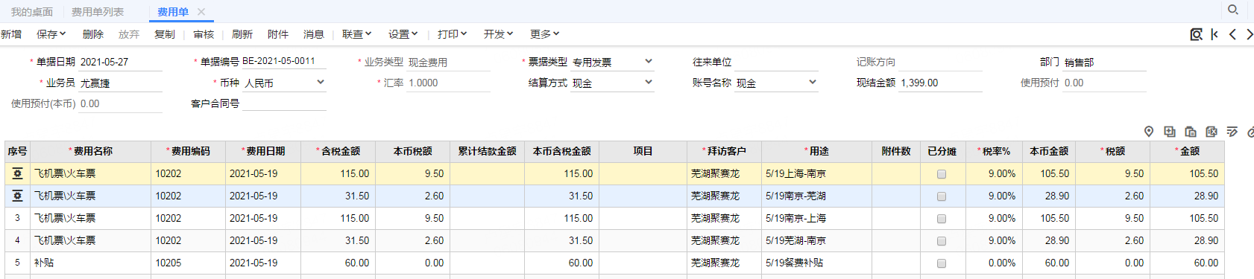The height and width of the screenshot is (279, 1254).
Task: Click the 新增 button
Action: [11, 34]
